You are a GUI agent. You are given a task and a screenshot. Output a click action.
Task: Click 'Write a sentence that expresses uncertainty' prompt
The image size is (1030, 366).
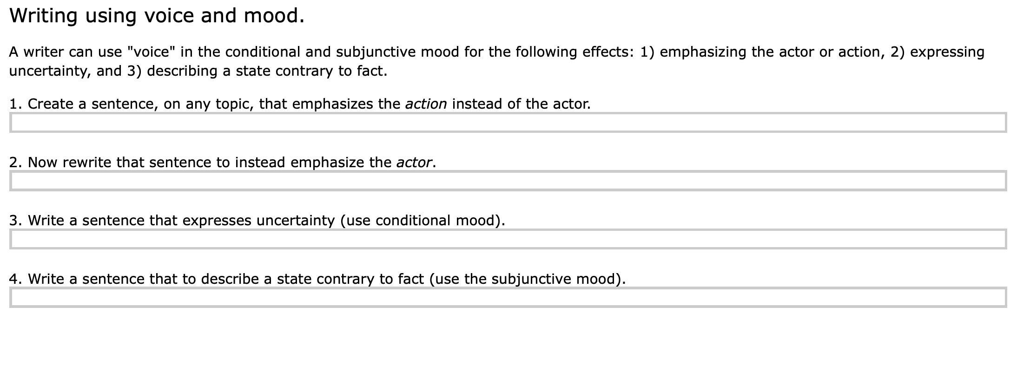181,220
